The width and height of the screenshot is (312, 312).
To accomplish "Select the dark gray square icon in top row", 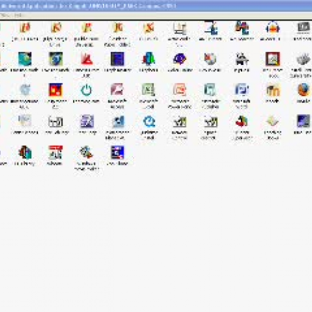I will (x=304, y=27).
